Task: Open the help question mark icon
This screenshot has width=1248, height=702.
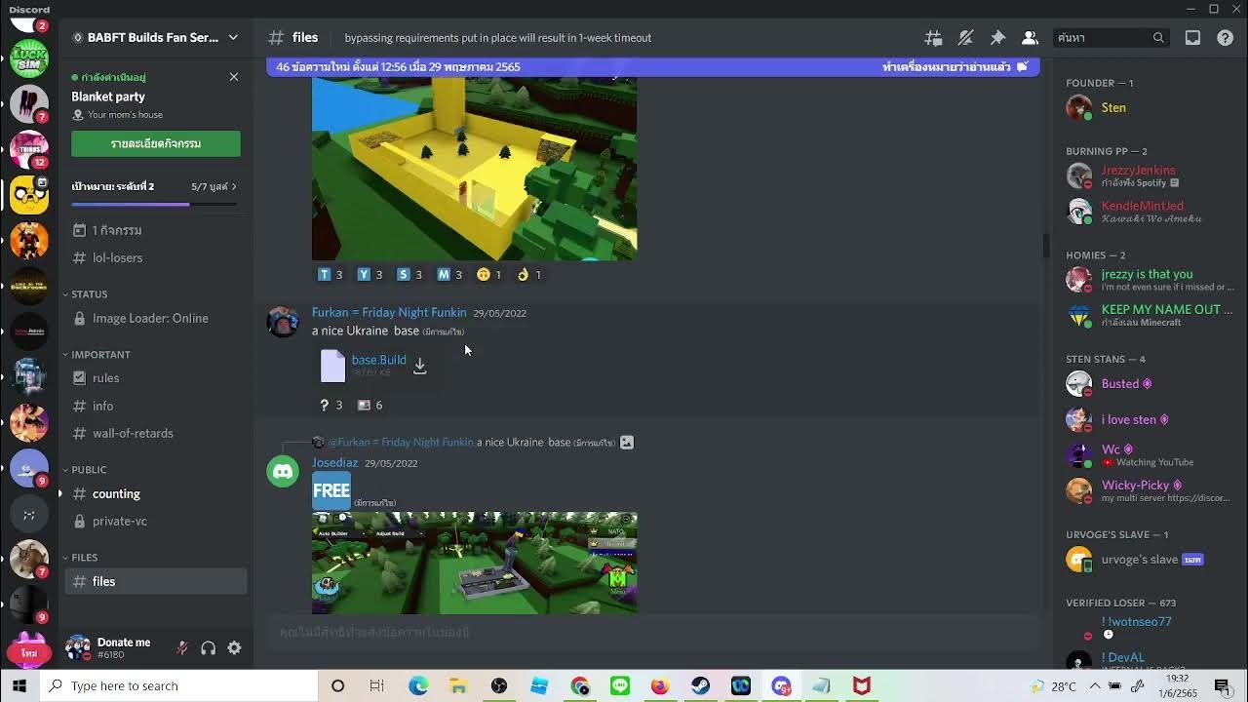Action: coord(1226,38)
